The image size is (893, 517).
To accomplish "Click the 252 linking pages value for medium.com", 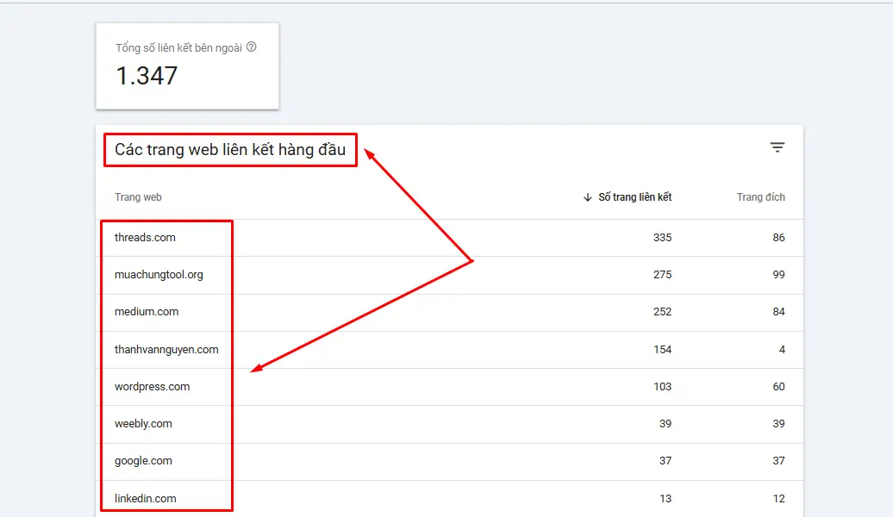I will tap(662, 312).
